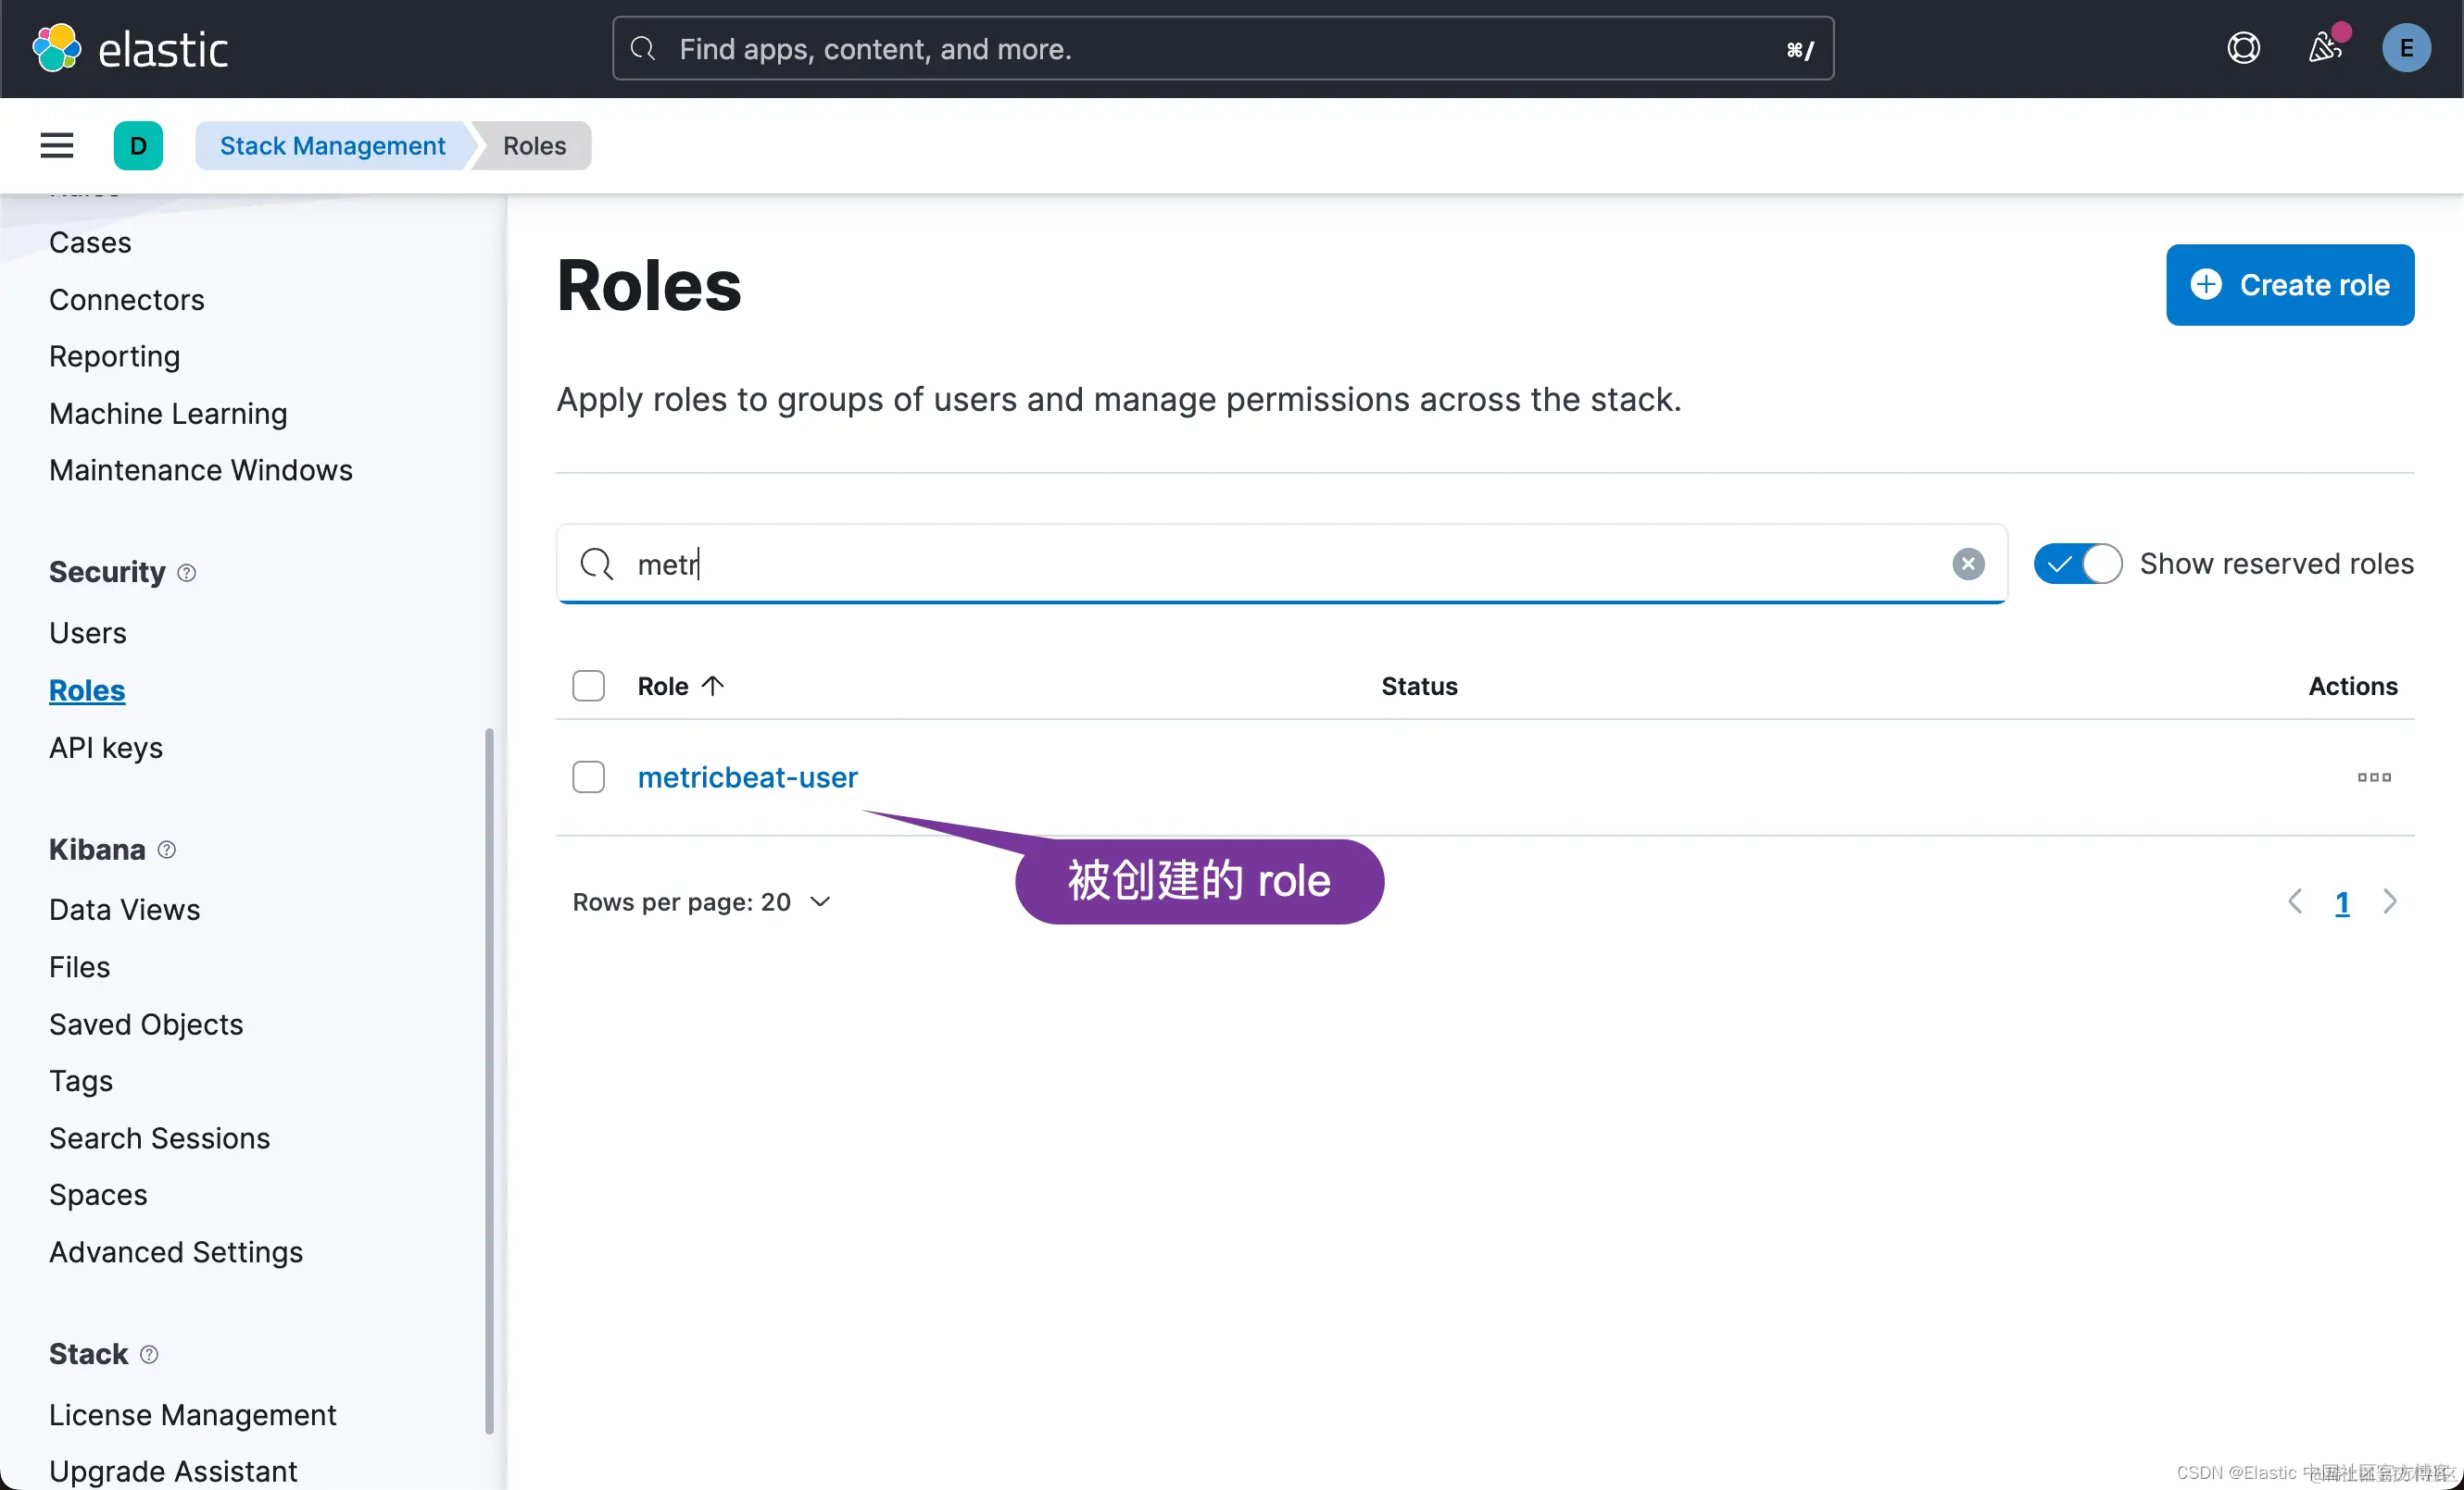Go to next page arrow
Image resolution: width=2464 pixels, height=1490 pixels.
[2389, 902]
